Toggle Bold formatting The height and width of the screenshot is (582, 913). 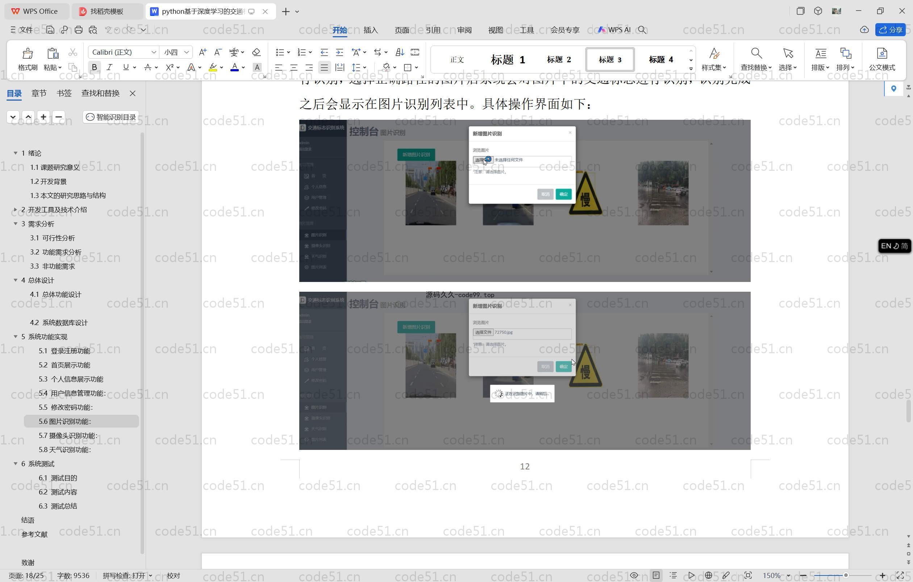point(95,67)
